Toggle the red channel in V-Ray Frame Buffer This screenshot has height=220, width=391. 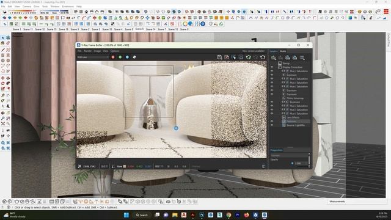point(113,57)
